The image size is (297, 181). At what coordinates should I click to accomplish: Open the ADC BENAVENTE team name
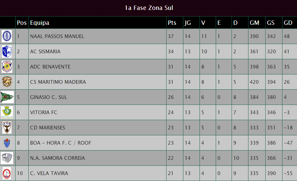tap(50, 67)
